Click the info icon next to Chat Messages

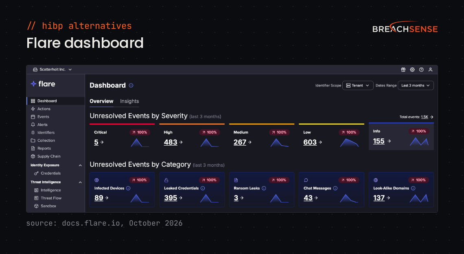pos(335,188)
